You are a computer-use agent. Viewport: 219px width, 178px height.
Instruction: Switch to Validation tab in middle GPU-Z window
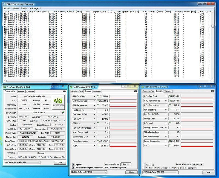pos(97,92)
